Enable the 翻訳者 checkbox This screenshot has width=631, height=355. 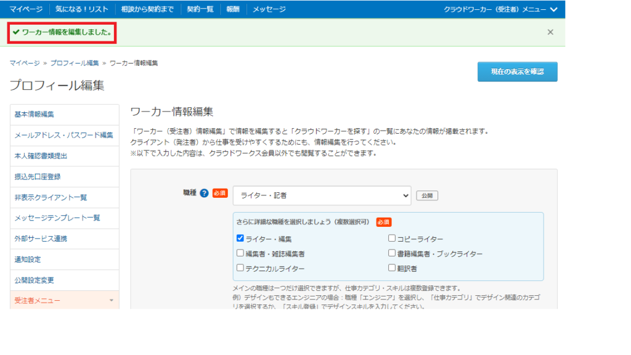pyautogui.click(x=392, y=267)
